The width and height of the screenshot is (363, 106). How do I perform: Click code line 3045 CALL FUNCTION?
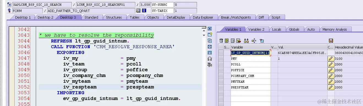[x=113, y=47]
